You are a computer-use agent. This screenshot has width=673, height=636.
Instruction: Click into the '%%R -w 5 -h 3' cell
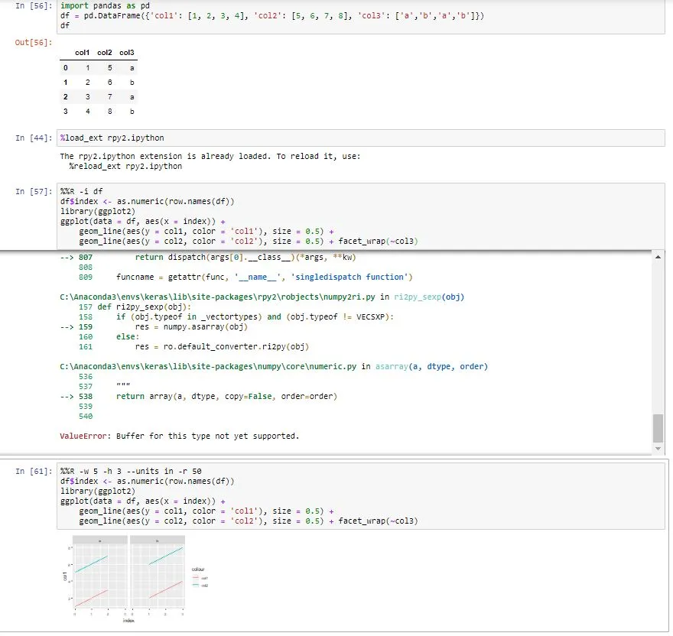point(360,496)
